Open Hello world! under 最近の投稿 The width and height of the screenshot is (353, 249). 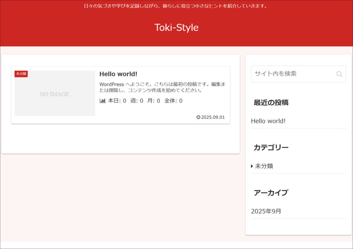click(x=268, y=121)
